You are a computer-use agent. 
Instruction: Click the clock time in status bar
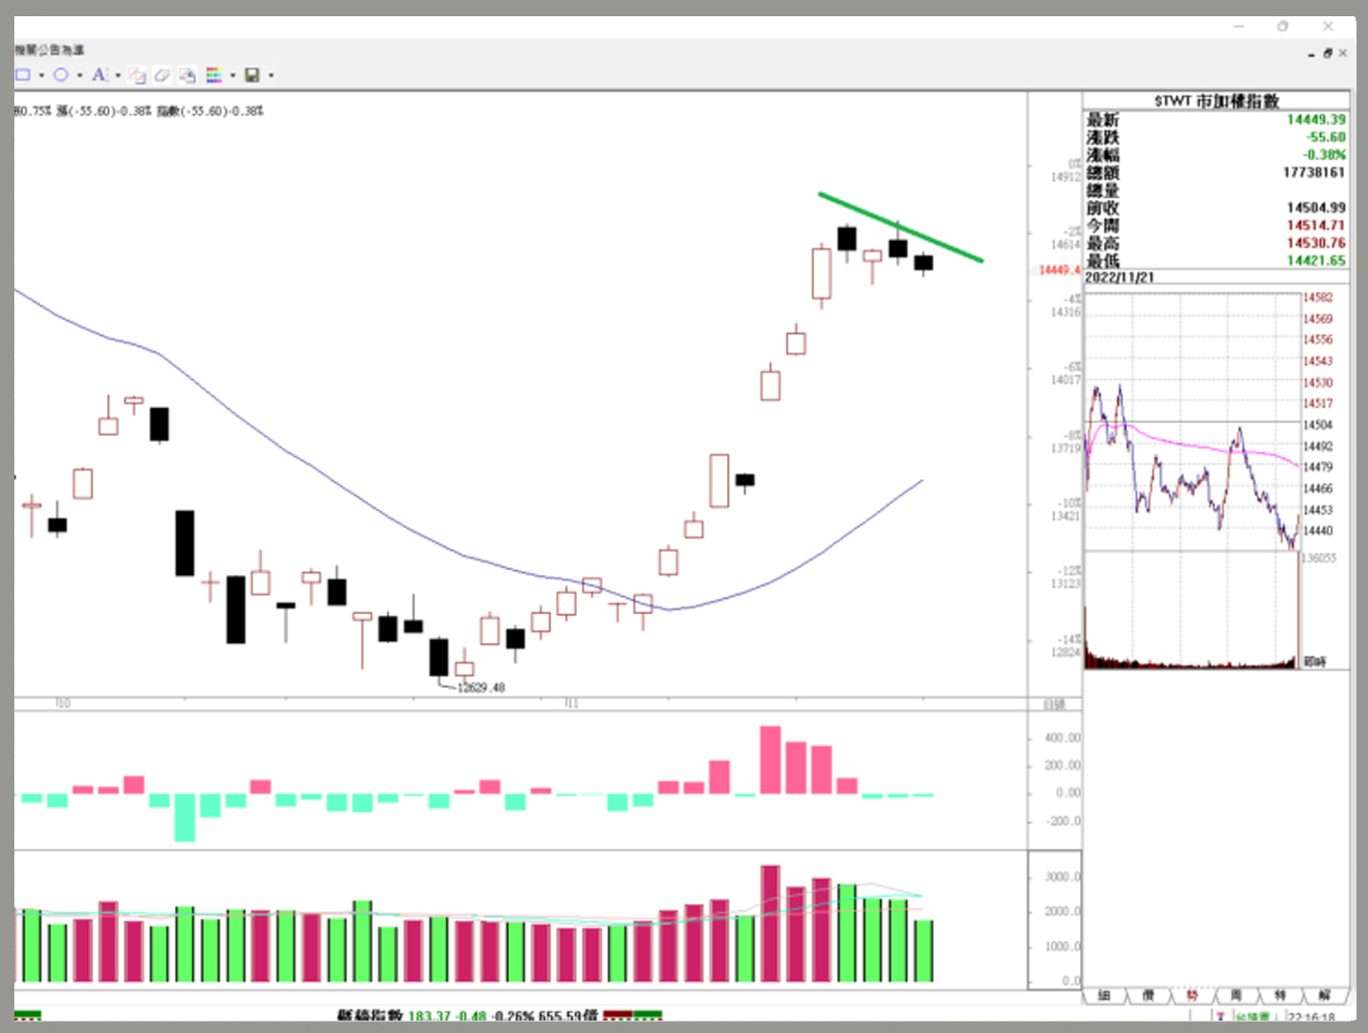tap(1311, 1017)
